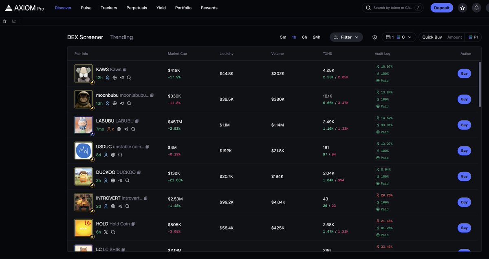
Task: Copy the LABUBU contract address
Action: point(137,121)
